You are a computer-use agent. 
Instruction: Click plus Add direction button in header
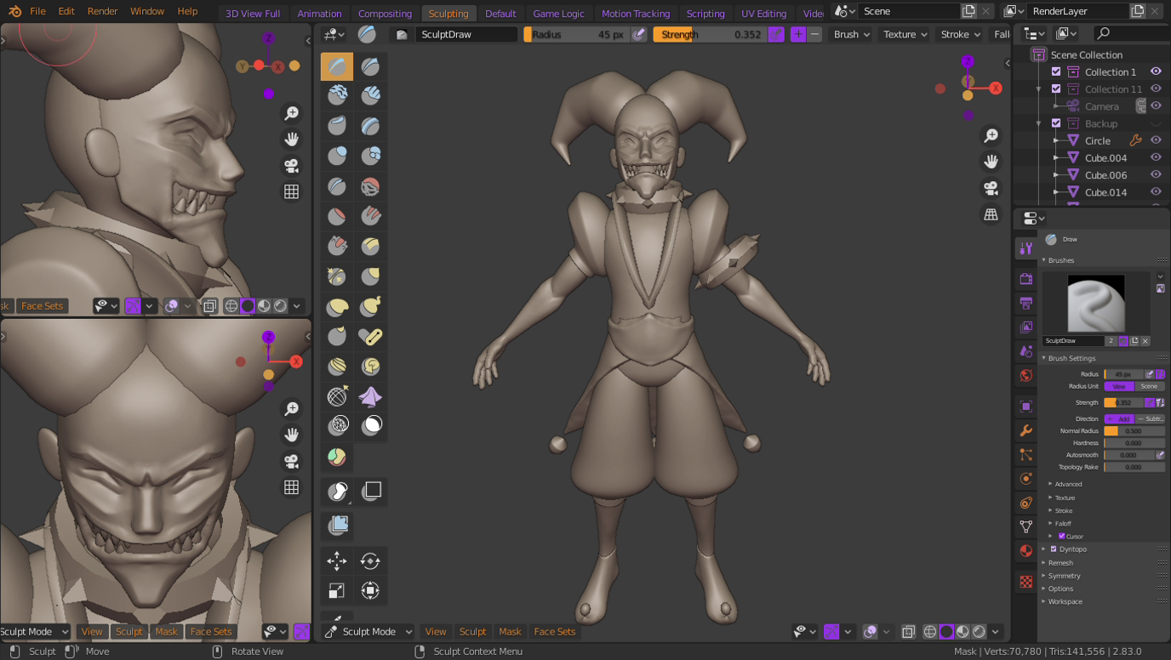(797, 34)
